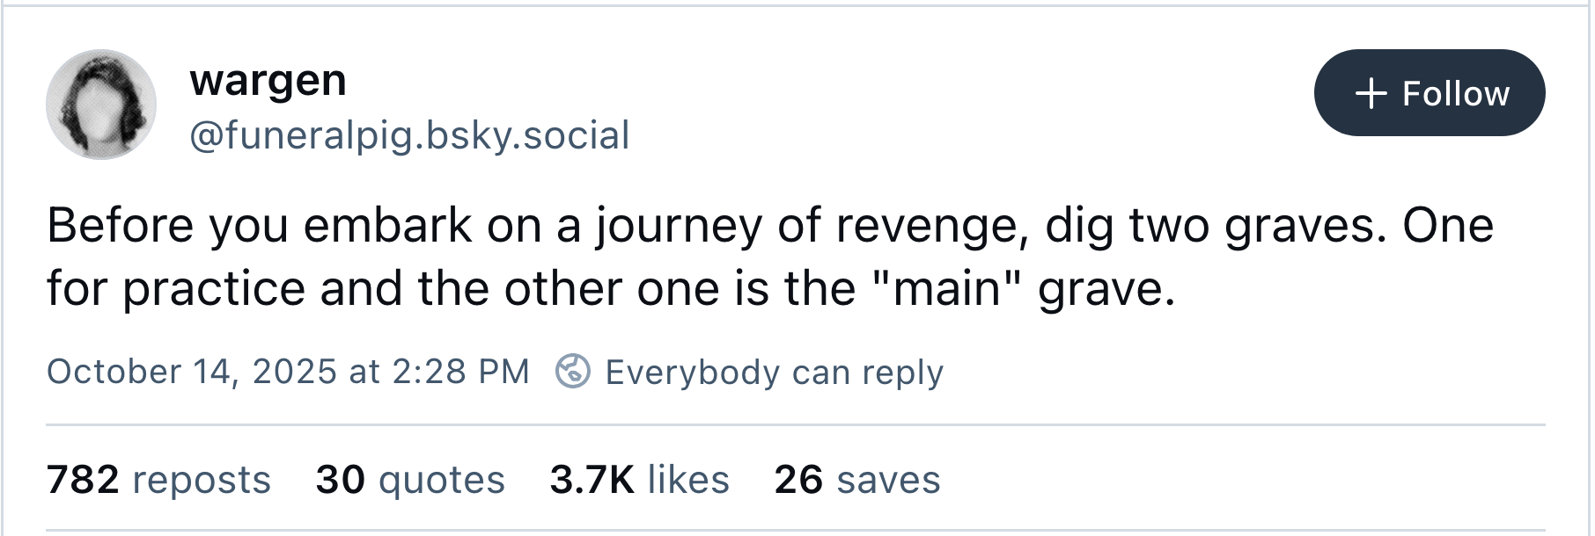Open the post timestamp October 14, 2025
The image size is (1595, 536).
point(289,372)
